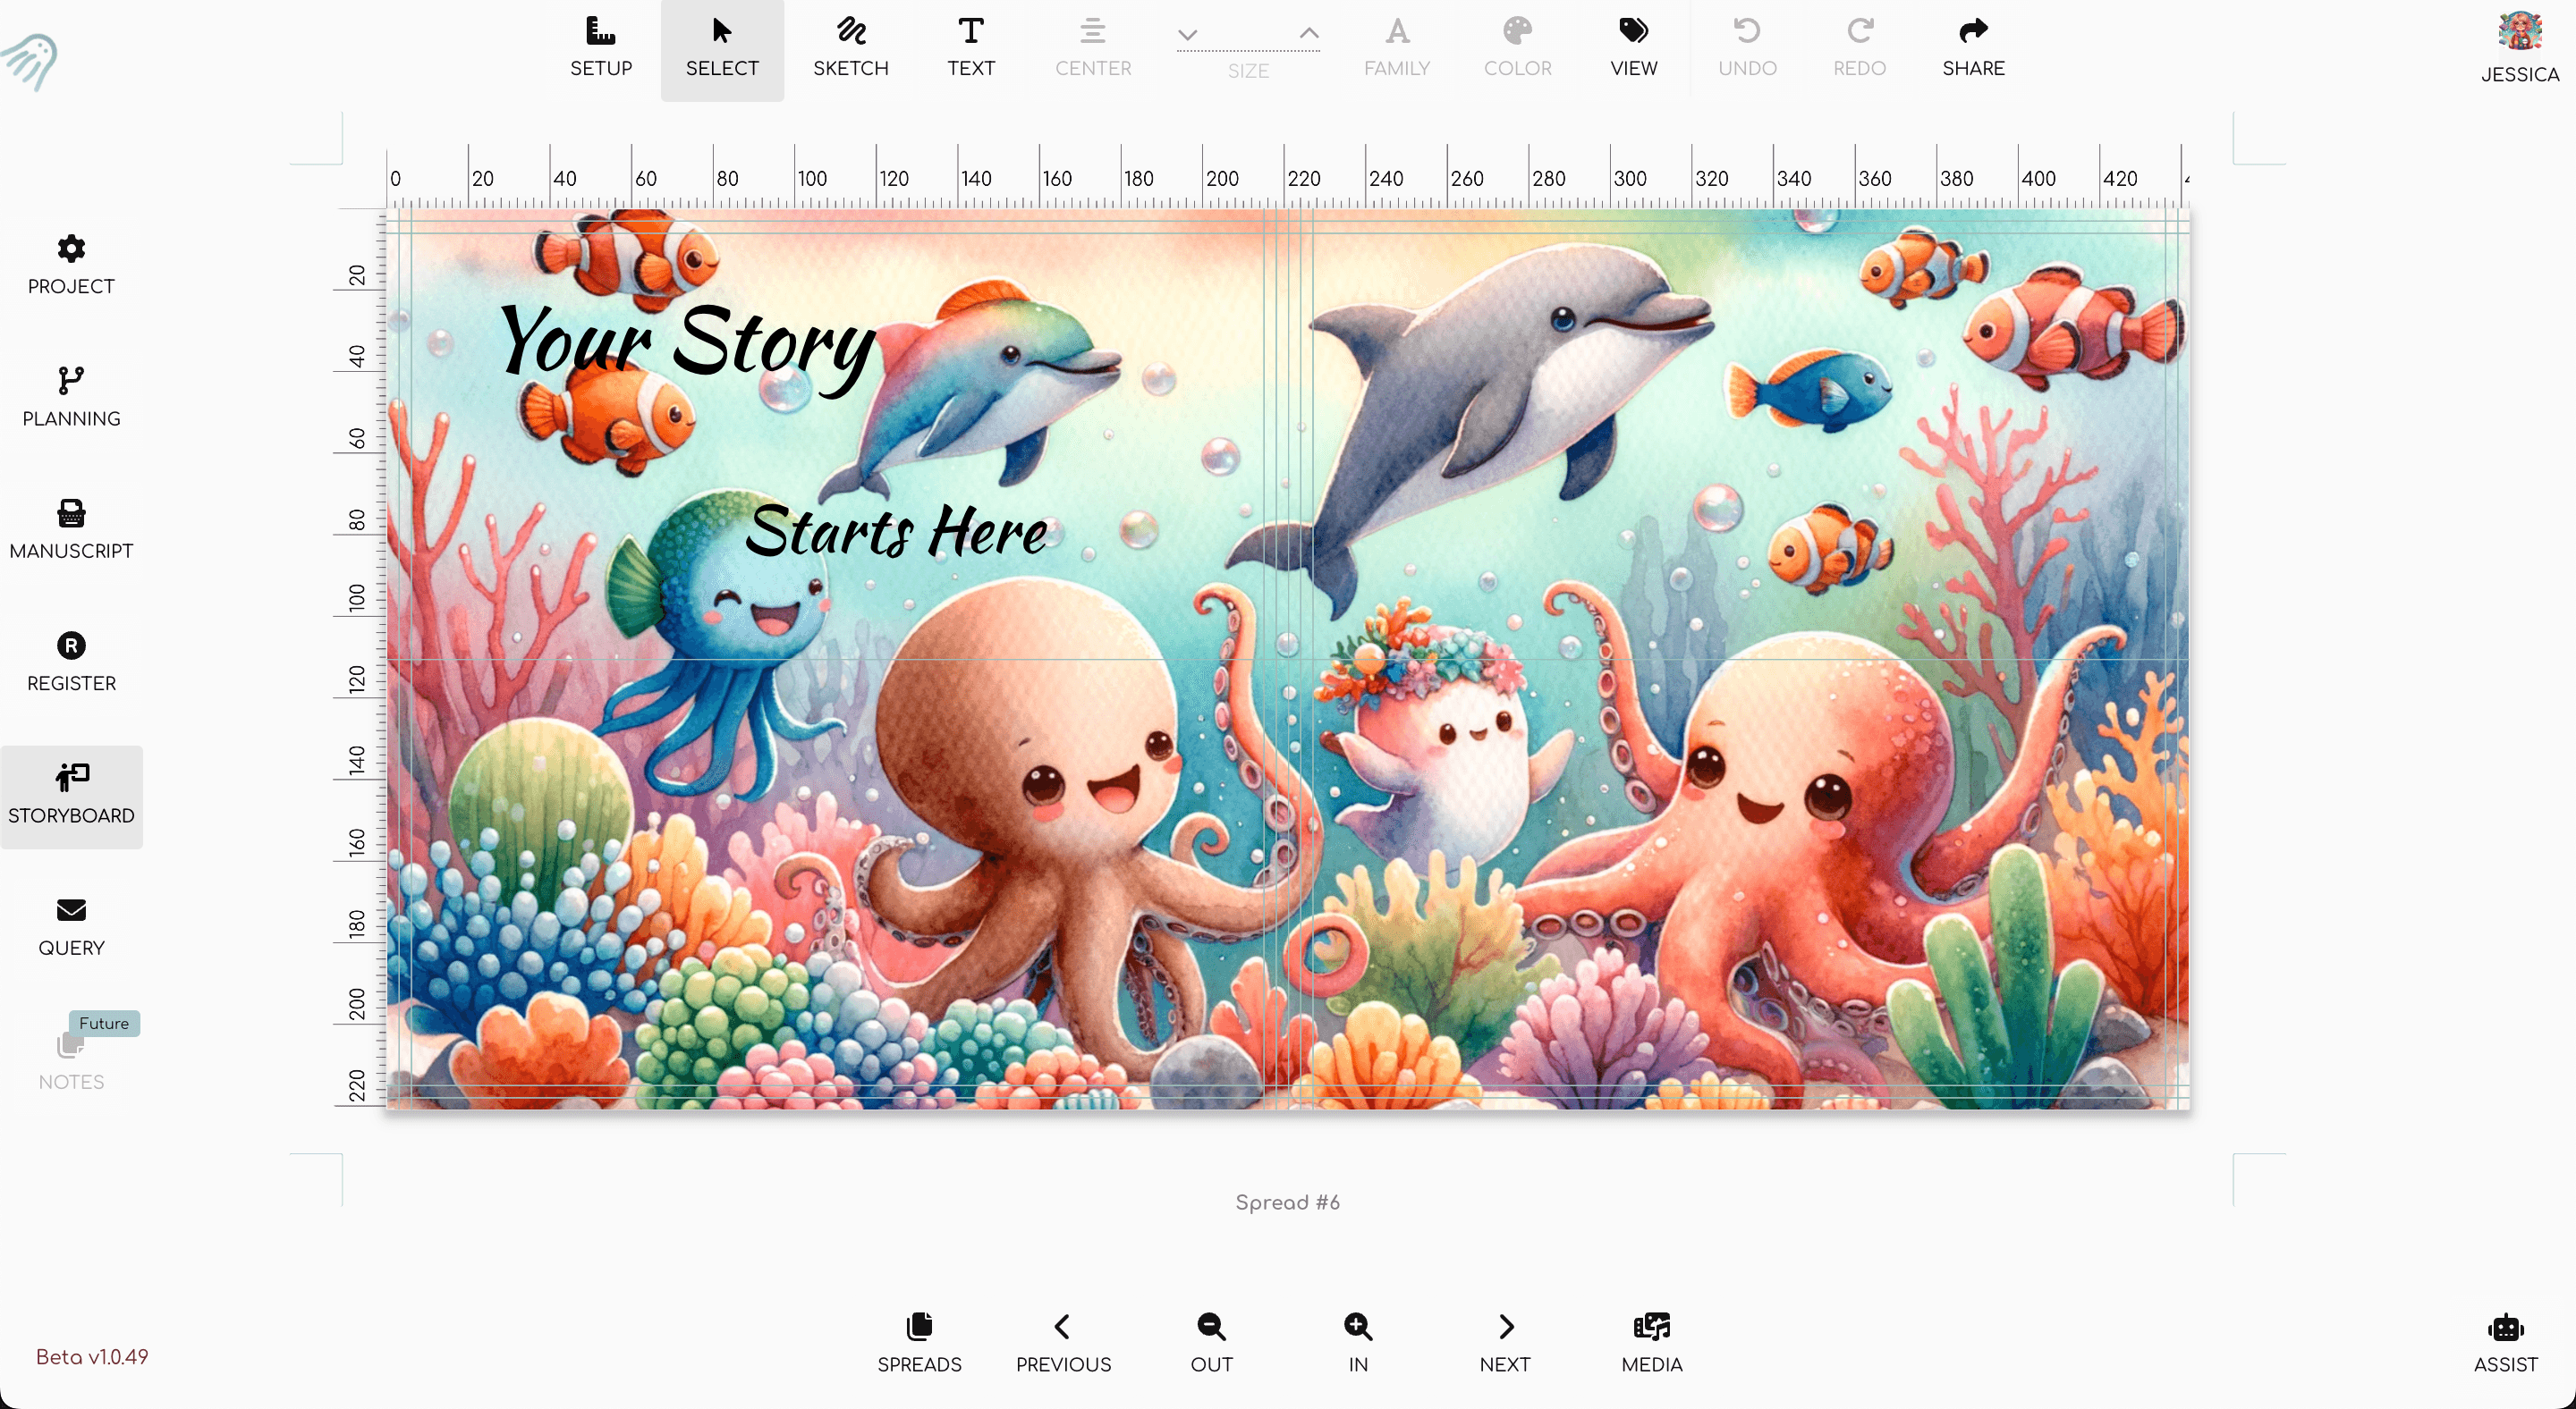Switch to the Storyboard section
2576x1409 pixels.
coord(71,797)
